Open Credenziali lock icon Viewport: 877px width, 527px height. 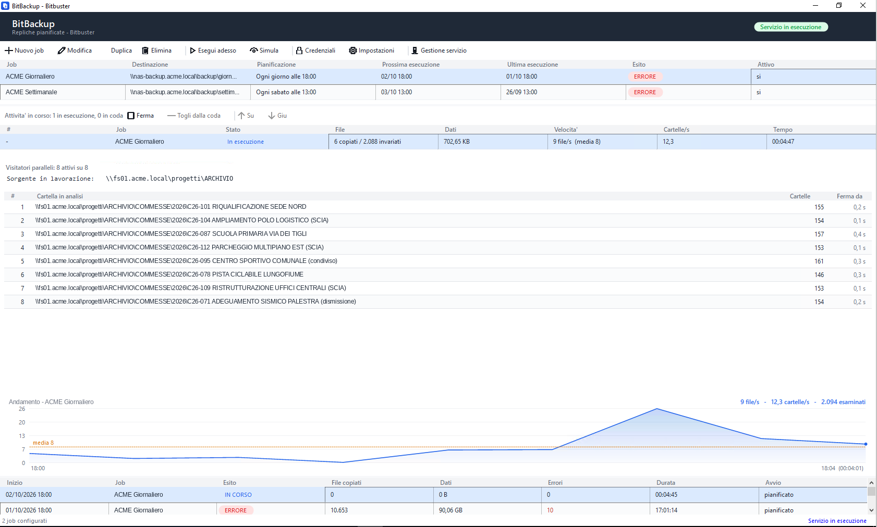pos(299,51)
